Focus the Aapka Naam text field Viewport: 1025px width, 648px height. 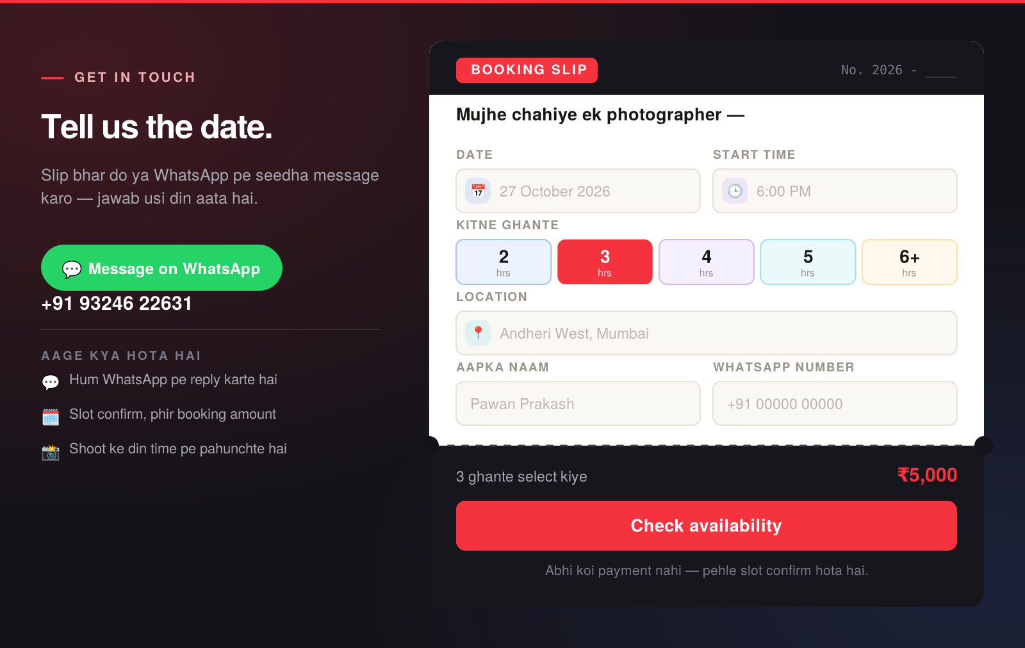coord(578,403)
